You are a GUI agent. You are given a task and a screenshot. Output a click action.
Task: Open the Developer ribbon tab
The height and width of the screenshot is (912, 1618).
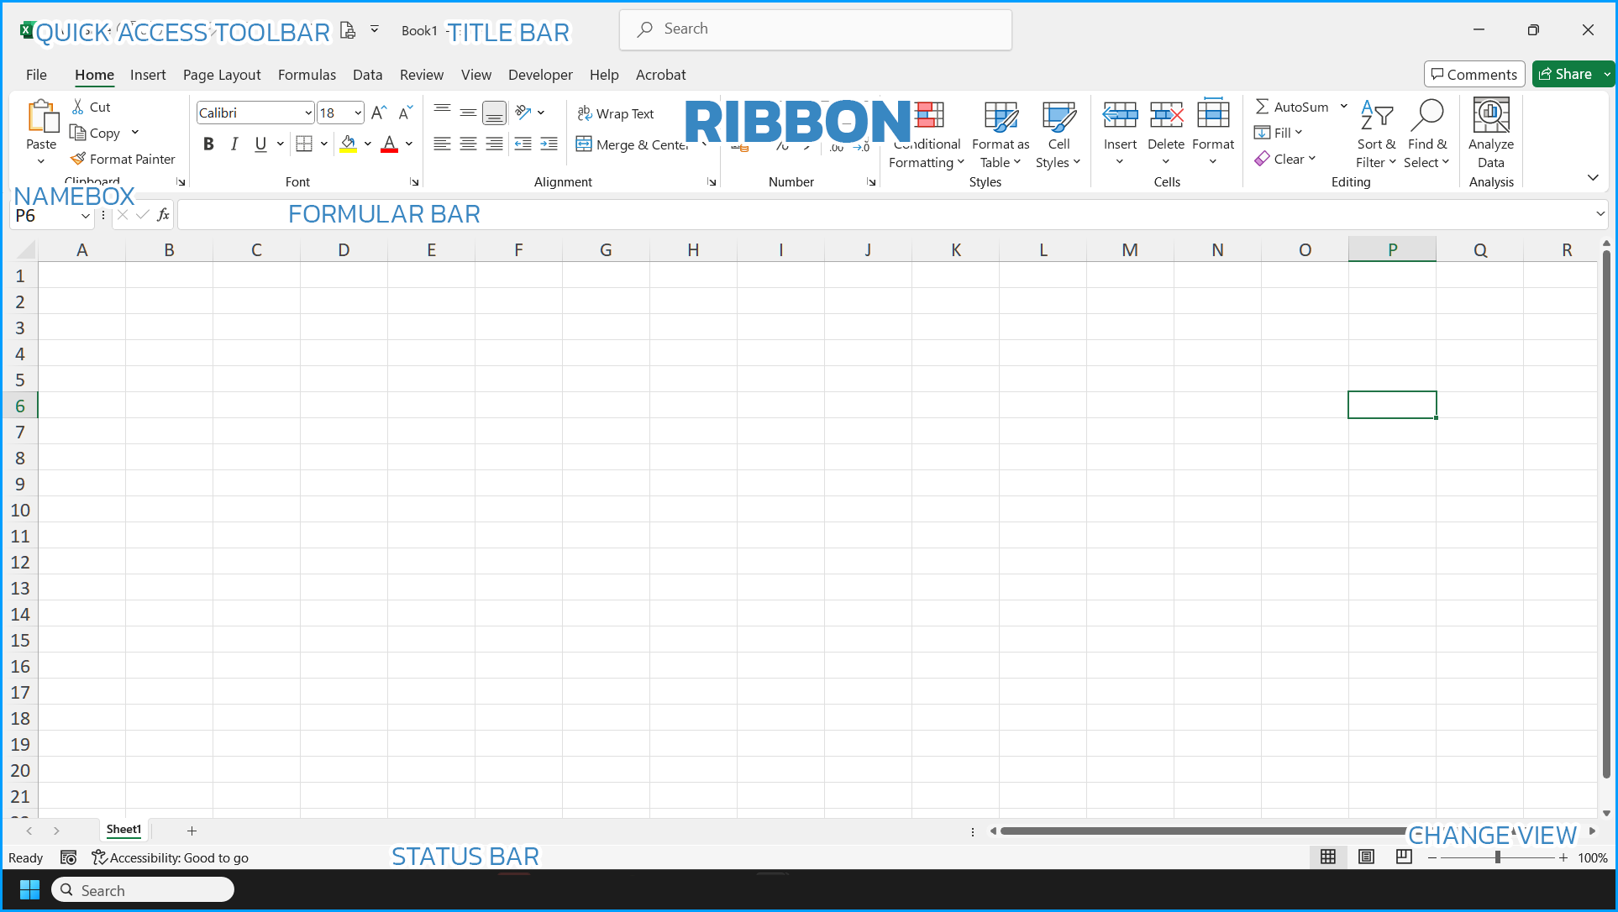coord(540,75)
